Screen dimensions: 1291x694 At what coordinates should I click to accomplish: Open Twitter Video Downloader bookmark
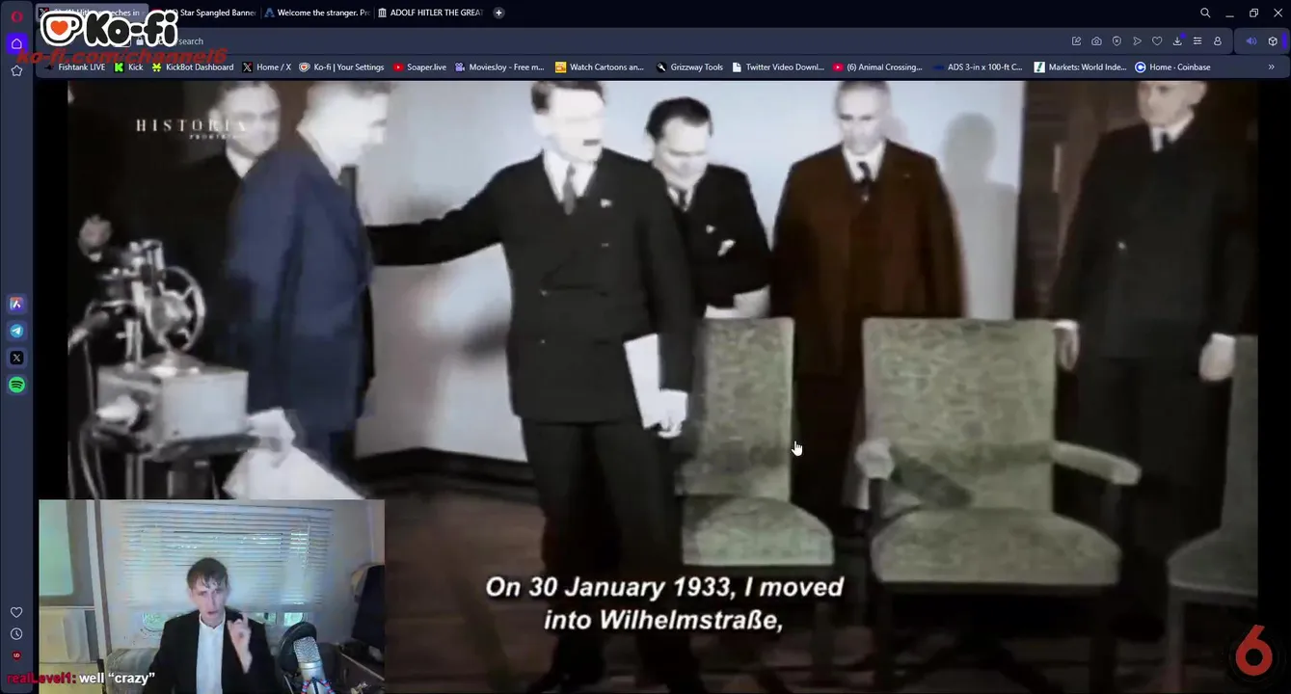point(778,67)
